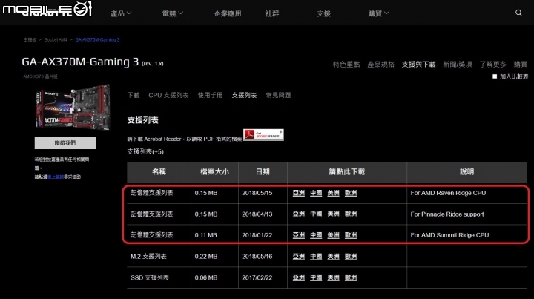Click the date cell '2018/05/16'
This screenshot has width=534, height=299.
click(257, 257)
